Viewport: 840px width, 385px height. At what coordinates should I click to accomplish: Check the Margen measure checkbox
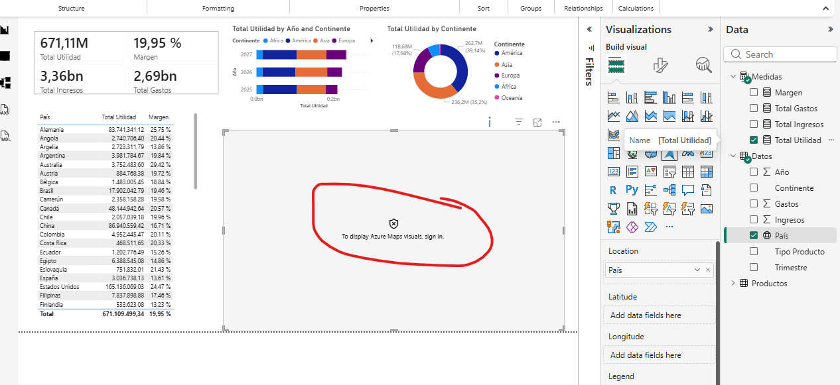(x=754, y=93)
